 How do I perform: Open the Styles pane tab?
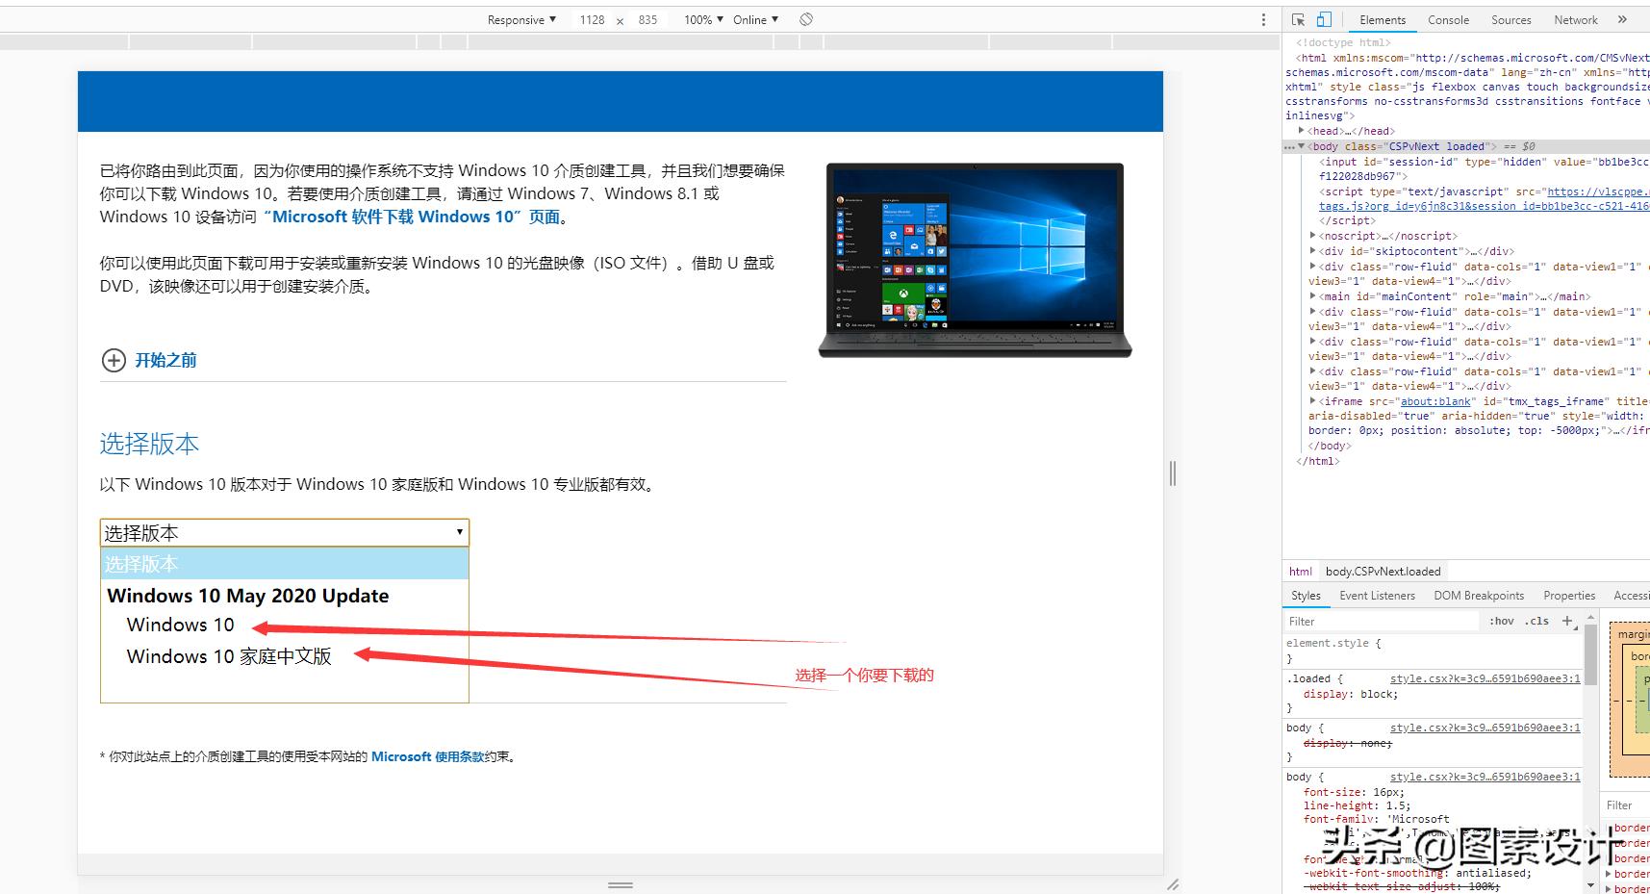(x=1306, y=596)
